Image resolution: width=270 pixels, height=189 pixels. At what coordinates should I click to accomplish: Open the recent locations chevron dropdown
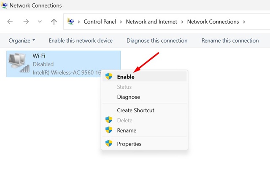coord(40,22)
